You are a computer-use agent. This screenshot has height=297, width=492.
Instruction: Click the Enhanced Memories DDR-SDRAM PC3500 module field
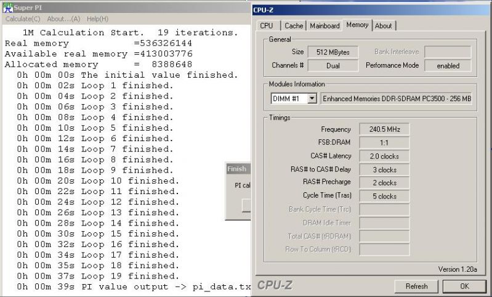tap(397, 99)
